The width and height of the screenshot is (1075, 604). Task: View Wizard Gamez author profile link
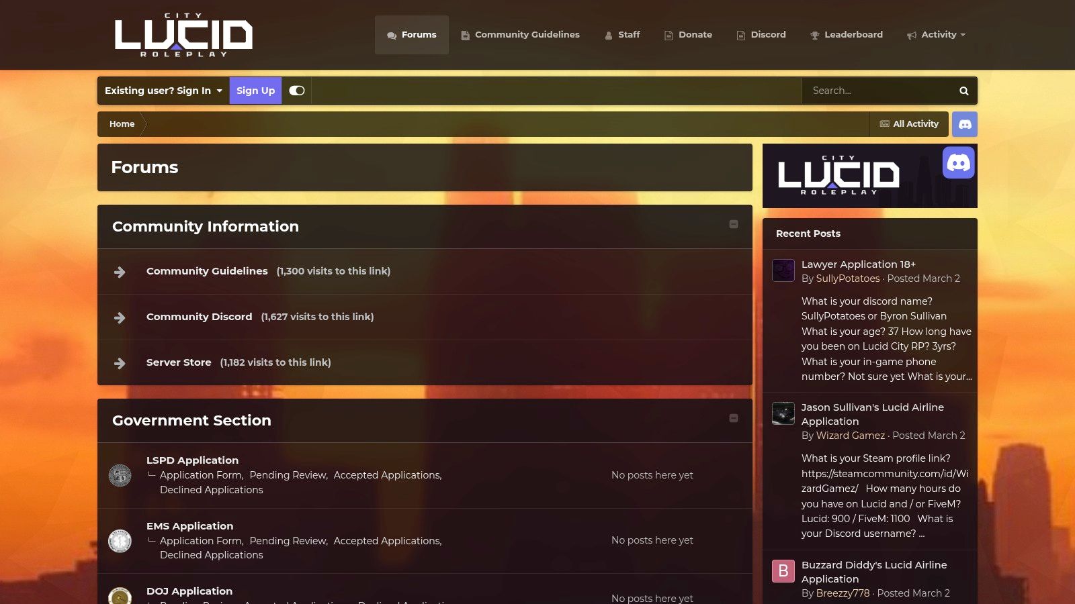coord(850,436)
